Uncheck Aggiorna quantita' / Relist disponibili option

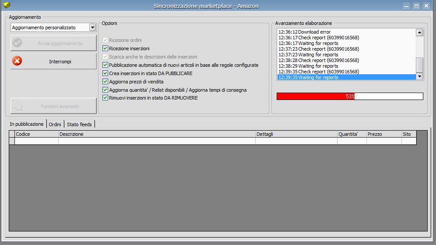[105, 90]
